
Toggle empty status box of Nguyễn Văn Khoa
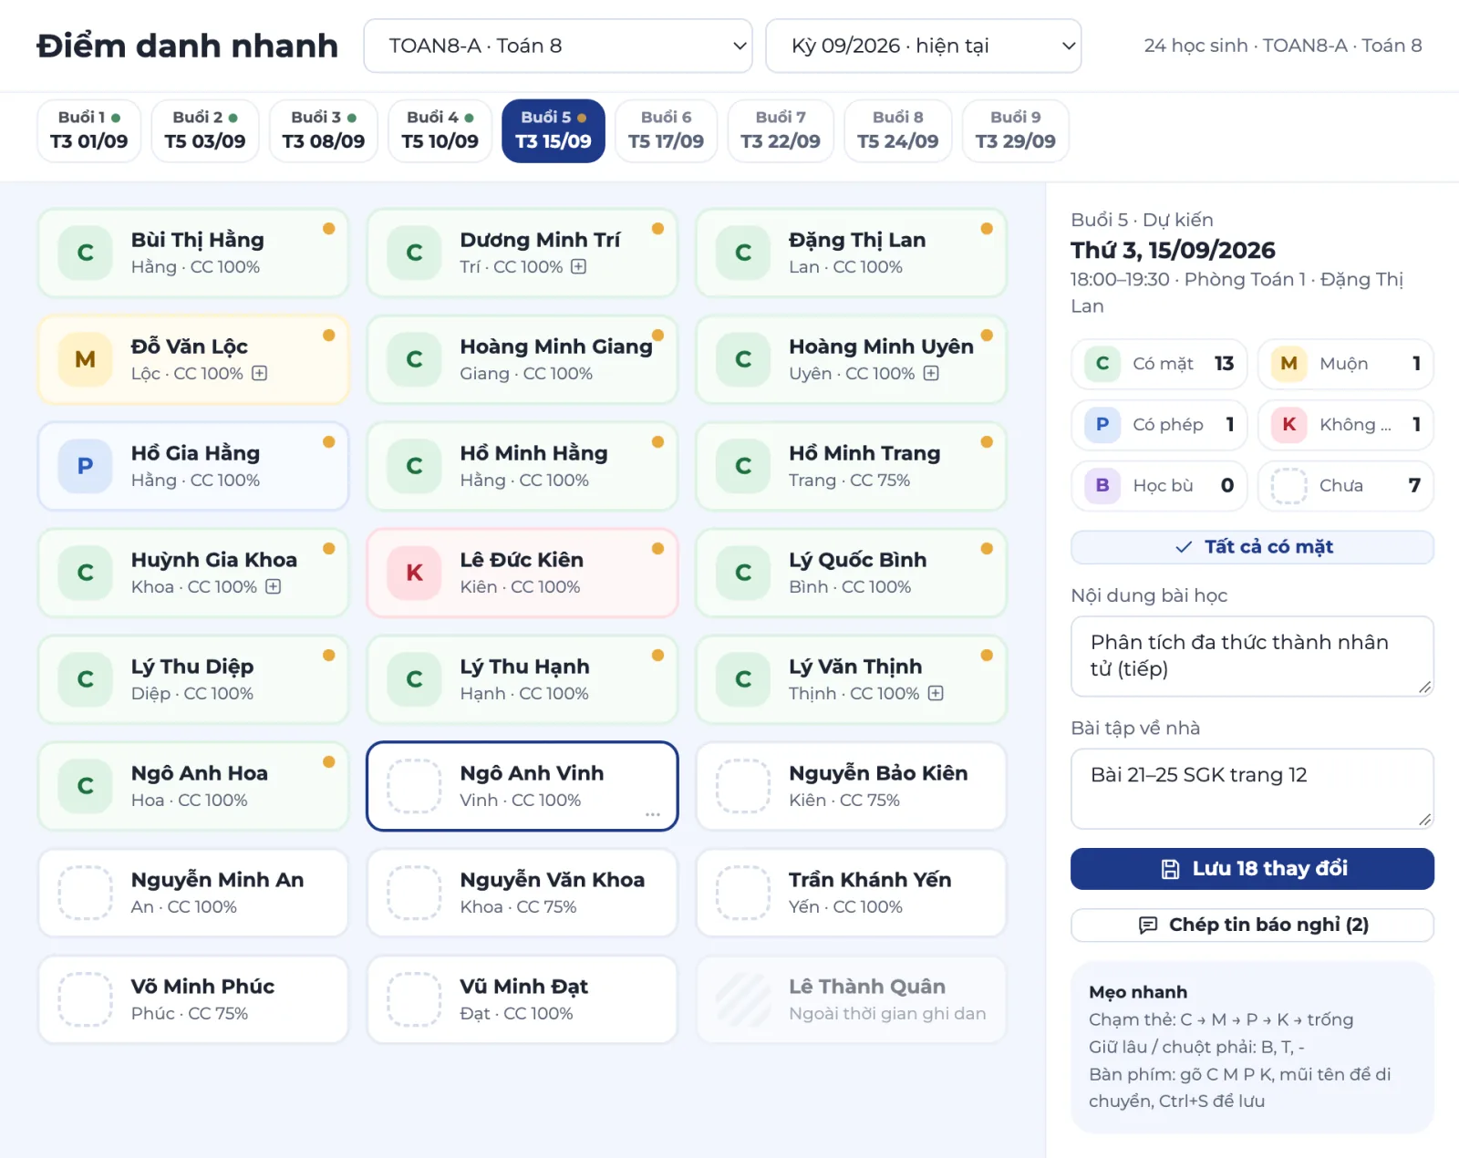click(414, 893)
